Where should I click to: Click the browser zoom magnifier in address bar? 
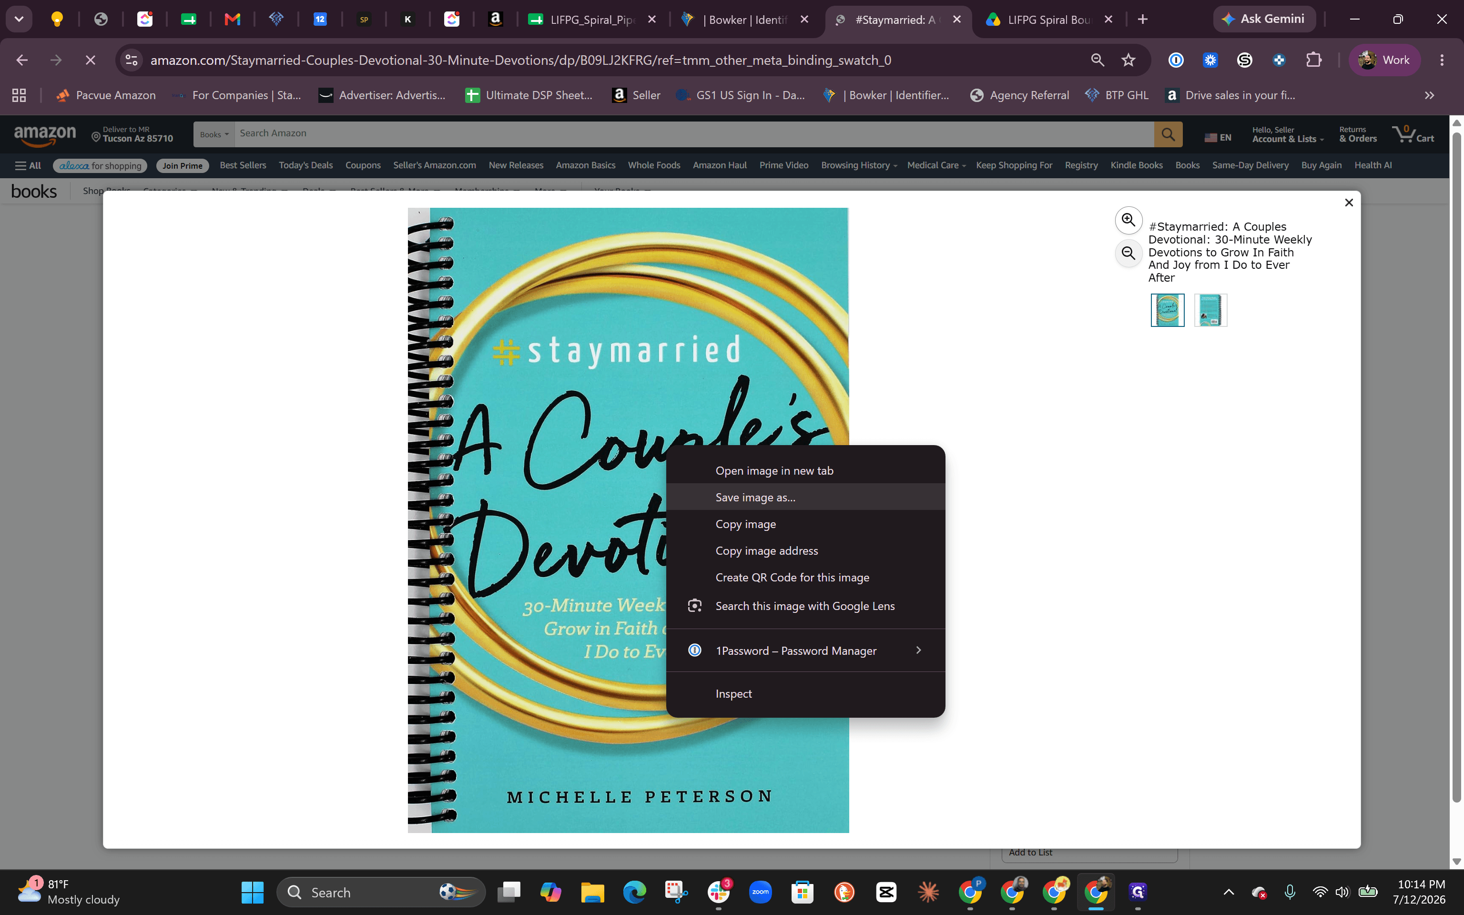click(x=1098, y=60)
